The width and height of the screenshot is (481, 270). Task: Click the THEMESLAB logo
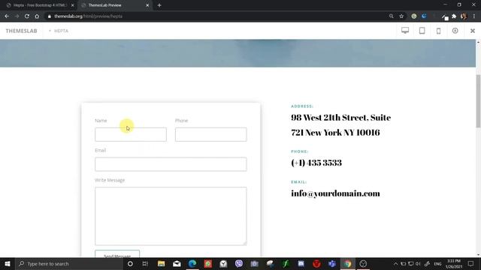tap(21, 31)
